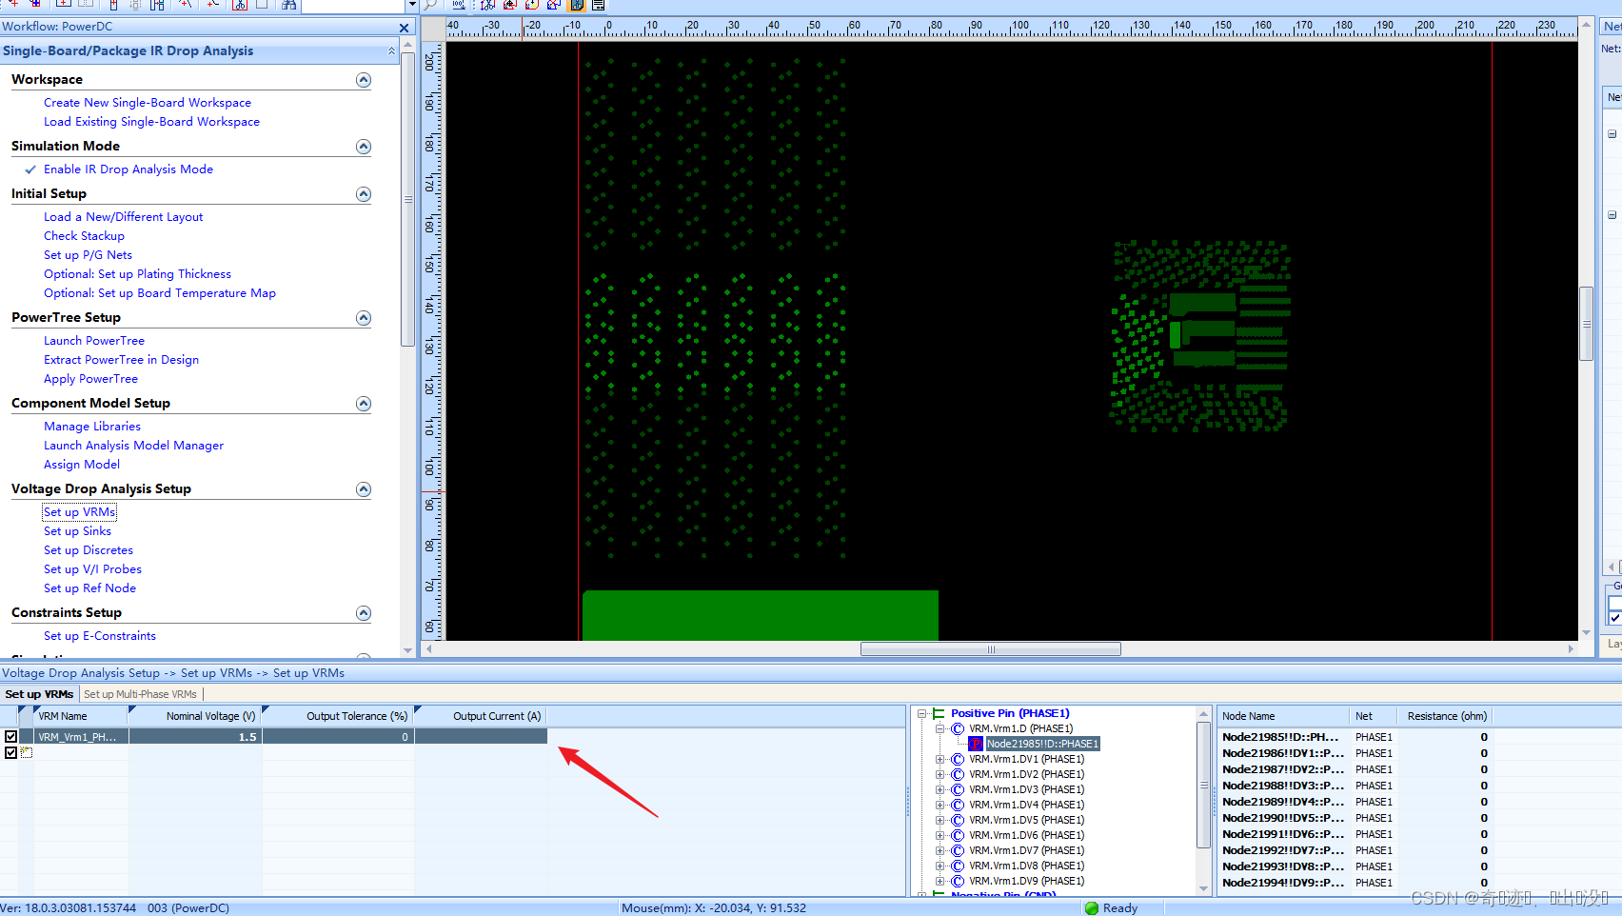The height and width of the screenshot is (916, 1622).
Task: Expand the VRM.Vrm1.DV5 tree node
Action: coord(940,820)
